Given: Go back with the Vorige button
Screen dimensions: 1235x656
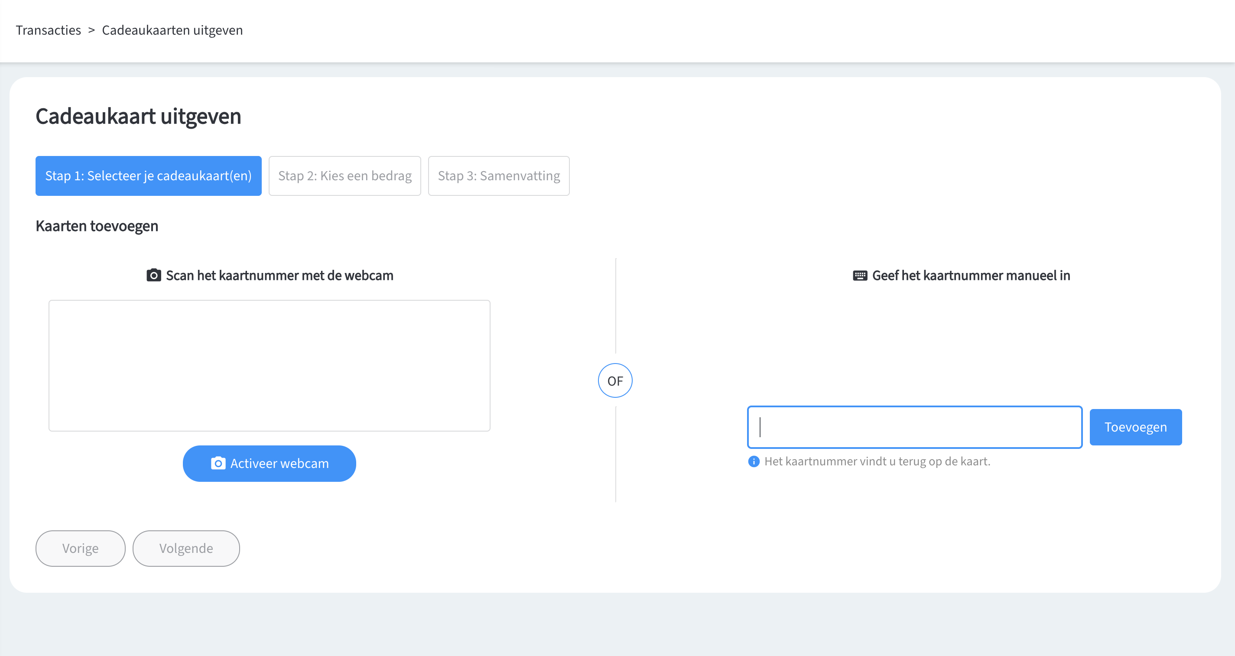Looking at the screenshot, I should coord(81,548).
